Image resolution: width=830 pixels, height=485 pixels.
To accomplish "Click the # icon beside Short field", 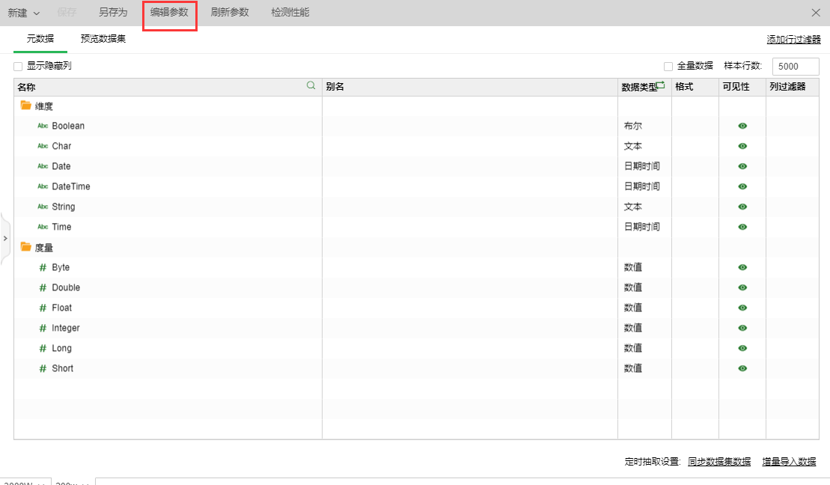I will click(43, 368).
